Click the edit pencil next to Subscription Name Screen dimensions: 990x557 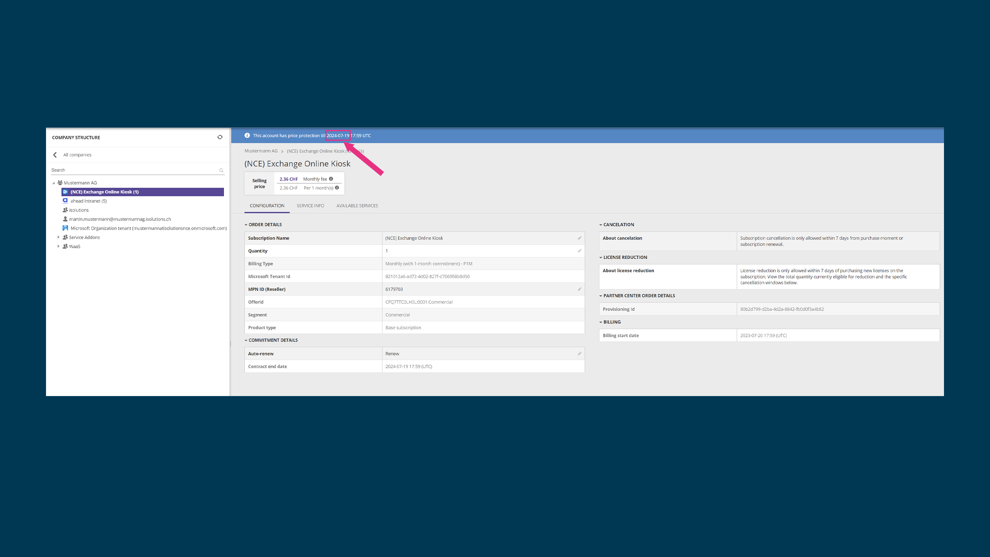(x=579, y=238)
